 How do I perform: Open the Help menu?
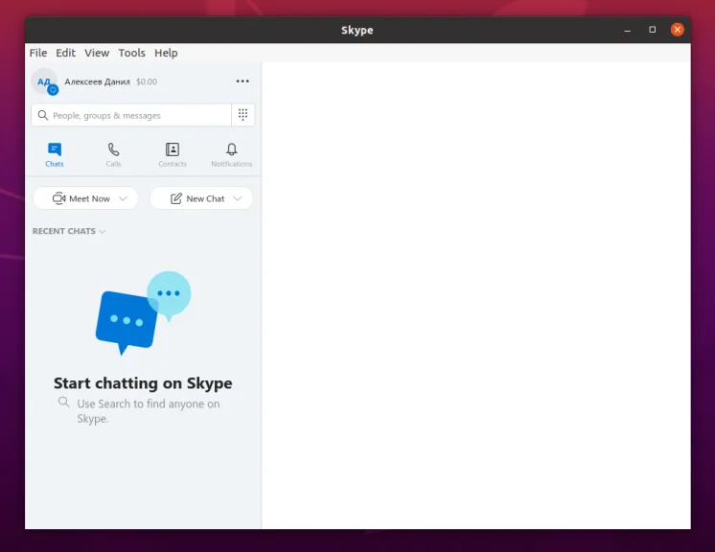point(166,53)
